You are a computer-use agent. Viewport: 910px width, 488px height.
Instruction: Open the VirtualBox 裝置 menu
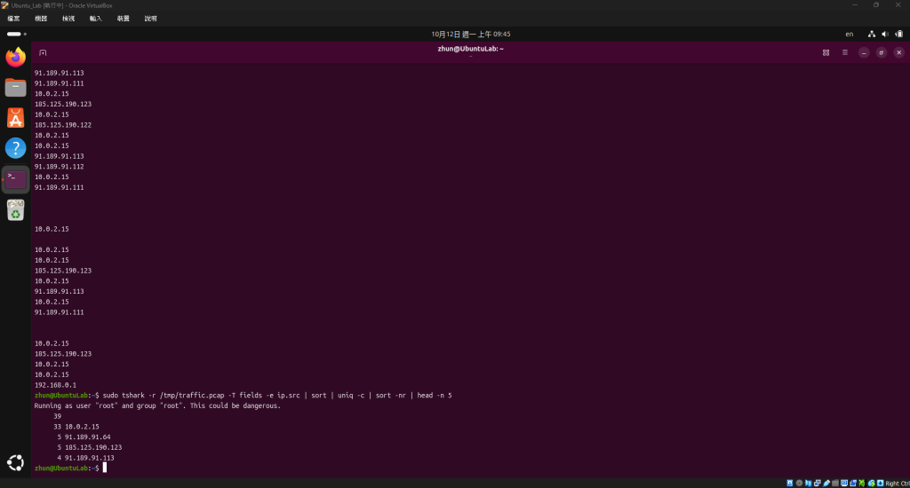tap(123, 19)
